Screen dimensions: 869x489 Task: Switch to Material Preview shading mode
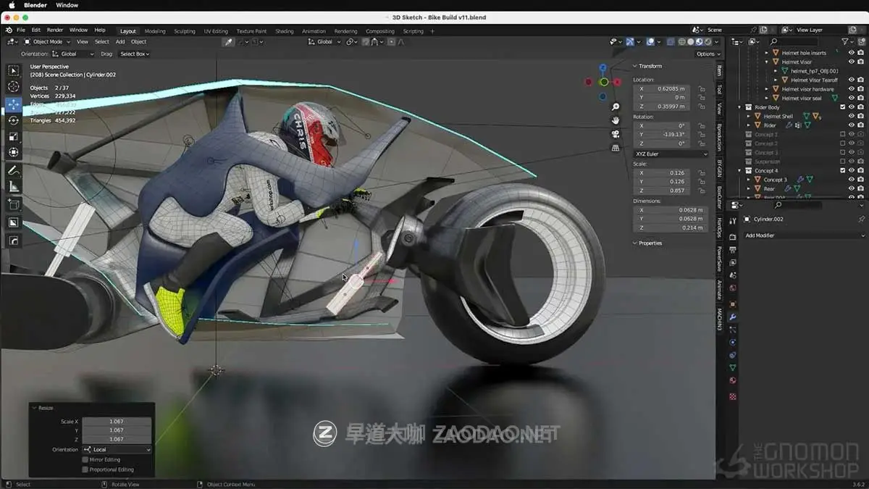pos(699,42)
